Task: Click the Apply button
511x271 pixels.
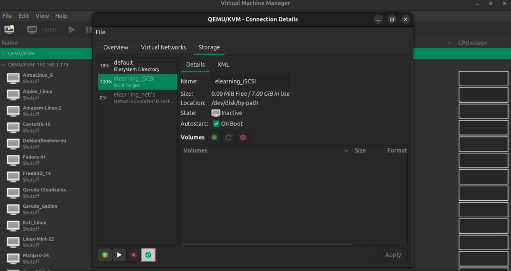Action: [393, 255]
